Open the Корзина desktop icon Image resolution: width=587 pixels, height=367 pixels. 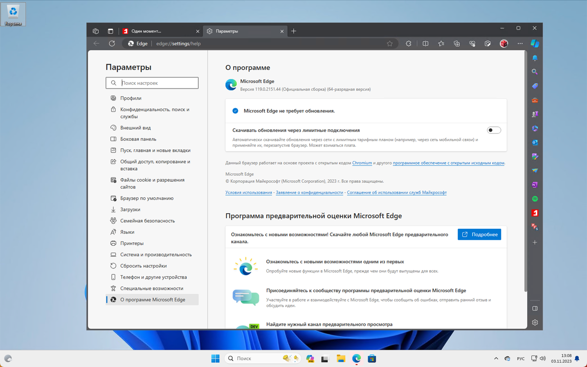[x=13, y=14]
